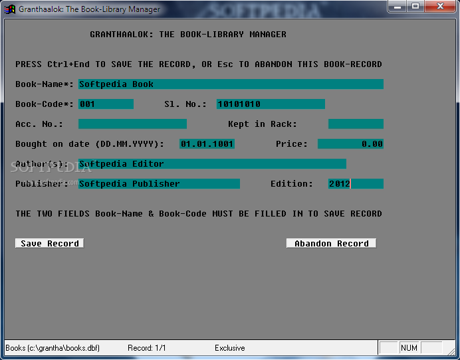460x360 pixels.
Task: Click the 'GRANTHAALOK: THE BOOK-LIBRARY MANAGER' heading
Action: click(188, 35)
